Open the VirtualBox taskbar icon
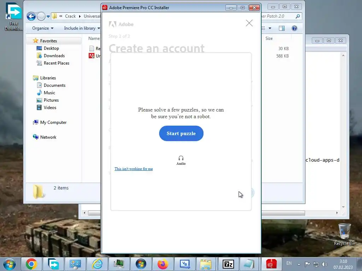 (185, 264)
